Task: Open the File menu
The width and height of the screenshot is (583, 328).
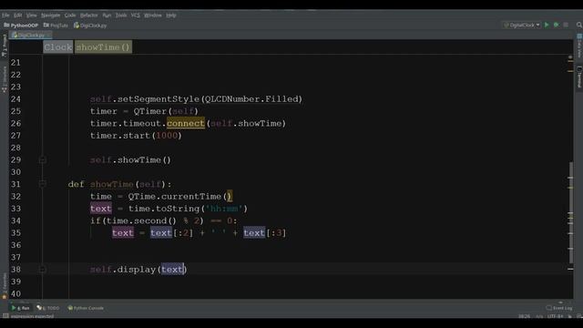Action: [x=5, y=15]
